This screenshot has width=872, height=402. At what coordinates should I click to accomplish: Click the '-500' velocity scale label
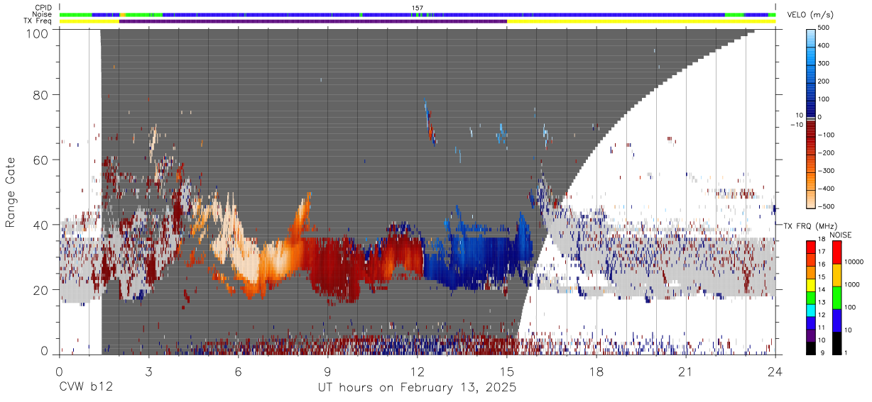click(x=827, y=206)
